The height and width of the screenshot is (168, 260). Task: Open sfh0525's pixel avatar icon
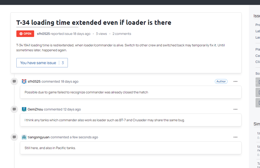24,81
